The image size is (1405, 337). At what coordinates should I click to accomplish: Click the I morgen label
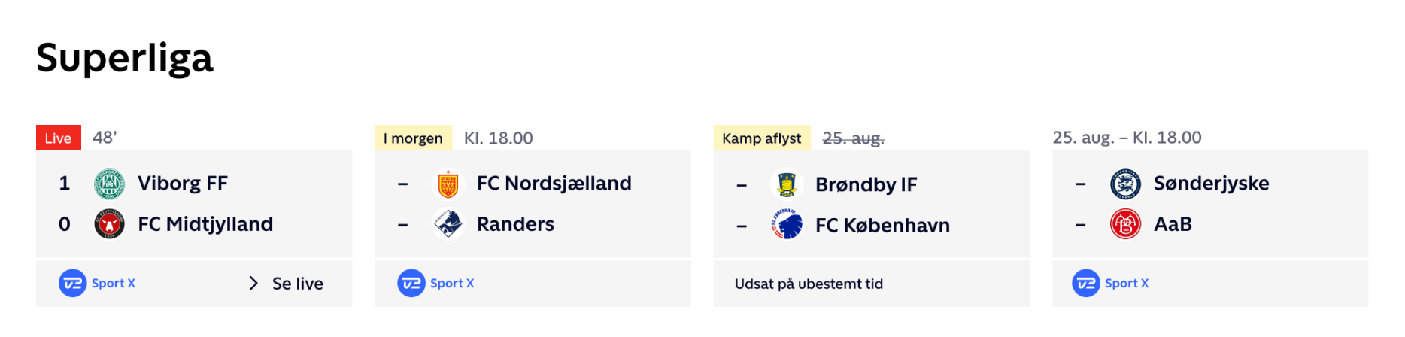[413, 138]
